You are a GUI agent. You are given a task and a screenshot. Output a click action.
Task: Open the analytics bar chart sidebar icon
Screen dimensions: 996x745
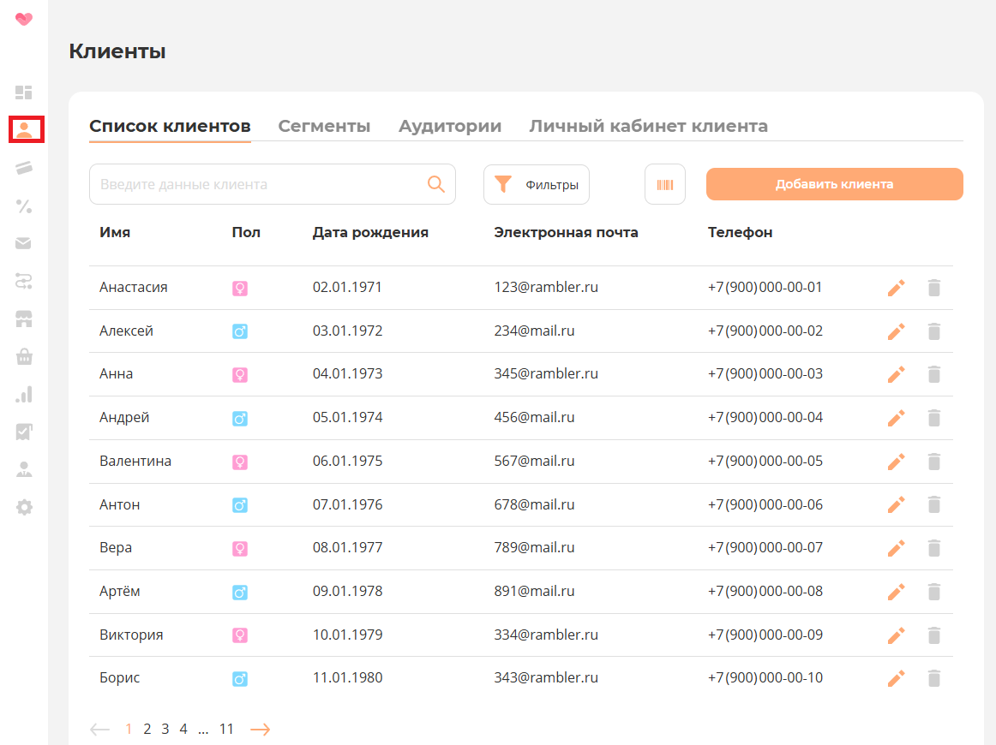pos(24,394)
